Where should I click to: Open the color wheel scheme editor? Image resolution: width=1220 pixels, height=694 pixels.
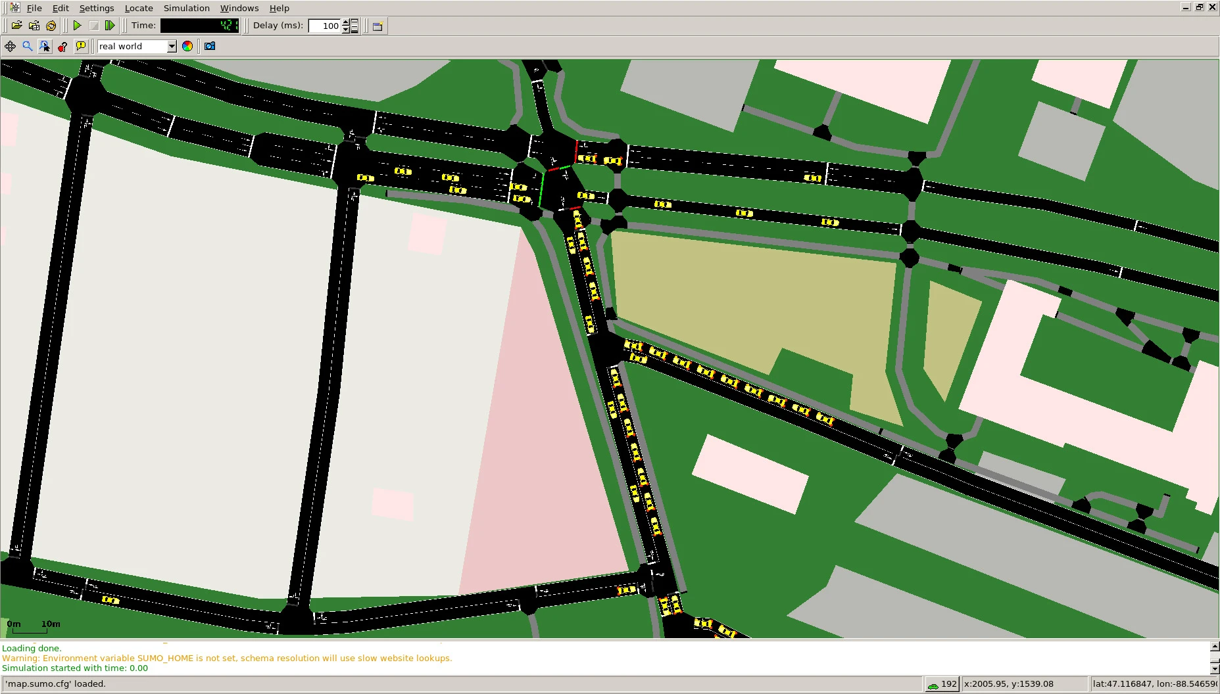coord(187,46)
